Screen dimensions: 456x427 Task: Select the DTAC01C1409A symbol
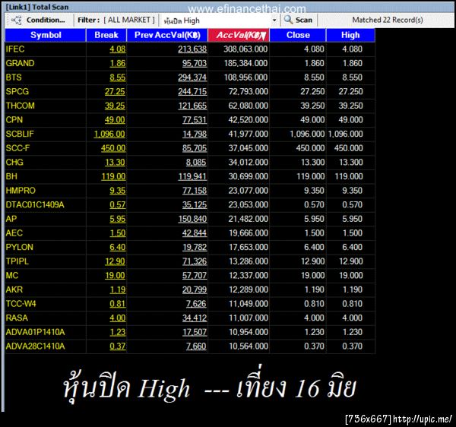[35, 204]
